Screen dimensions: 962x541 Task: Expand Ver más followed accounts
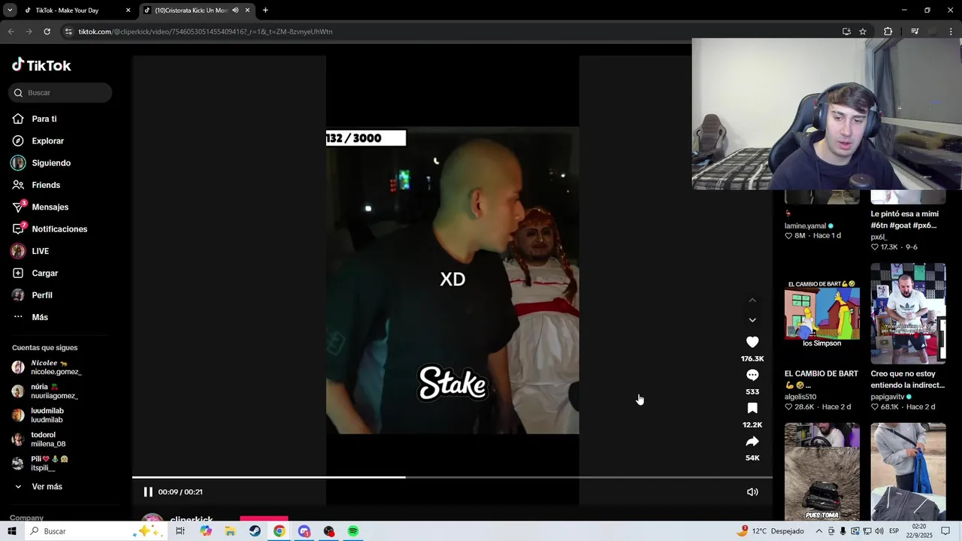coord(38,487)
